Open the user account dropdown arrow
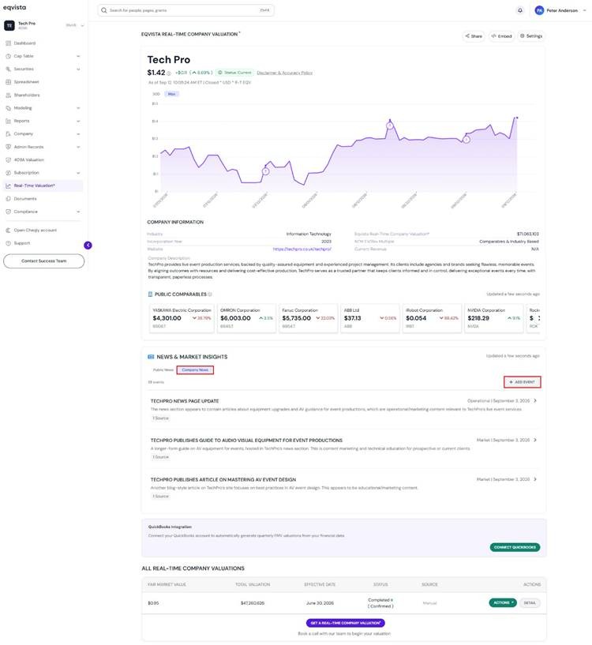Viewport: 592px width, 645px height. [585, 10]
